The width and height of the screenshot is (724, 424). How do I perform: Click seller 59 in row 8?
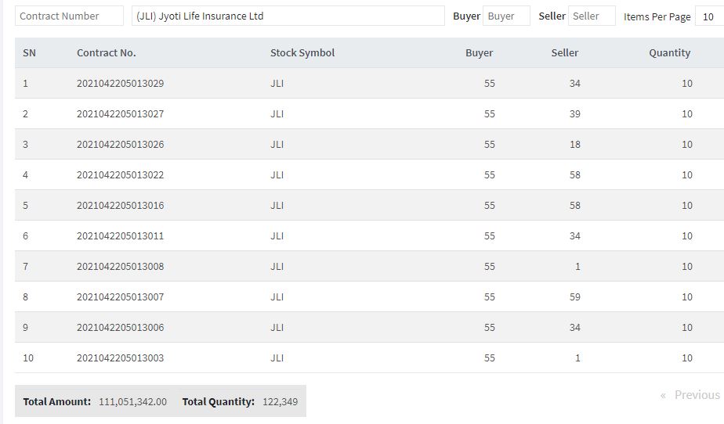pos(575,297)
